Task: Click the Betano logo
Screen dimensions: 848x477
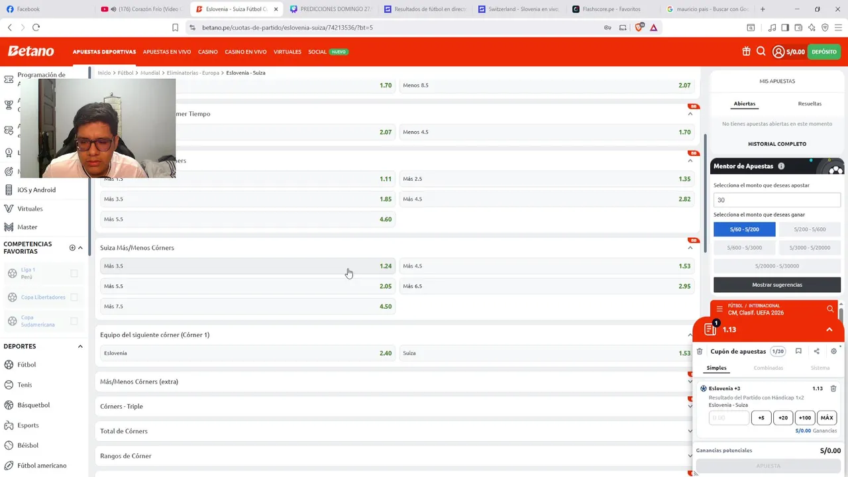Action: (x=30, y=51)
